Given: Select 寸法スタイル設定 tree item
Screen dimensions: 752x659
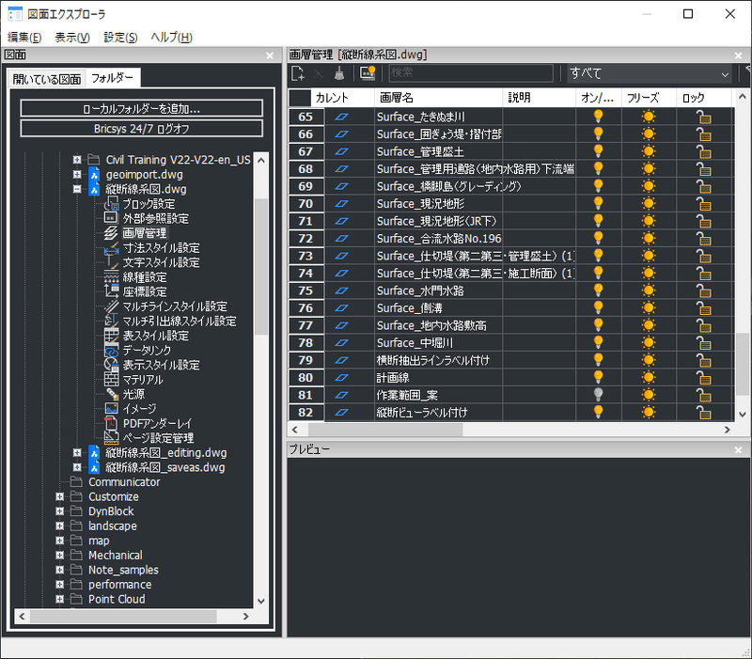Looking at the screenshot, I should click(x=161, y=248).
